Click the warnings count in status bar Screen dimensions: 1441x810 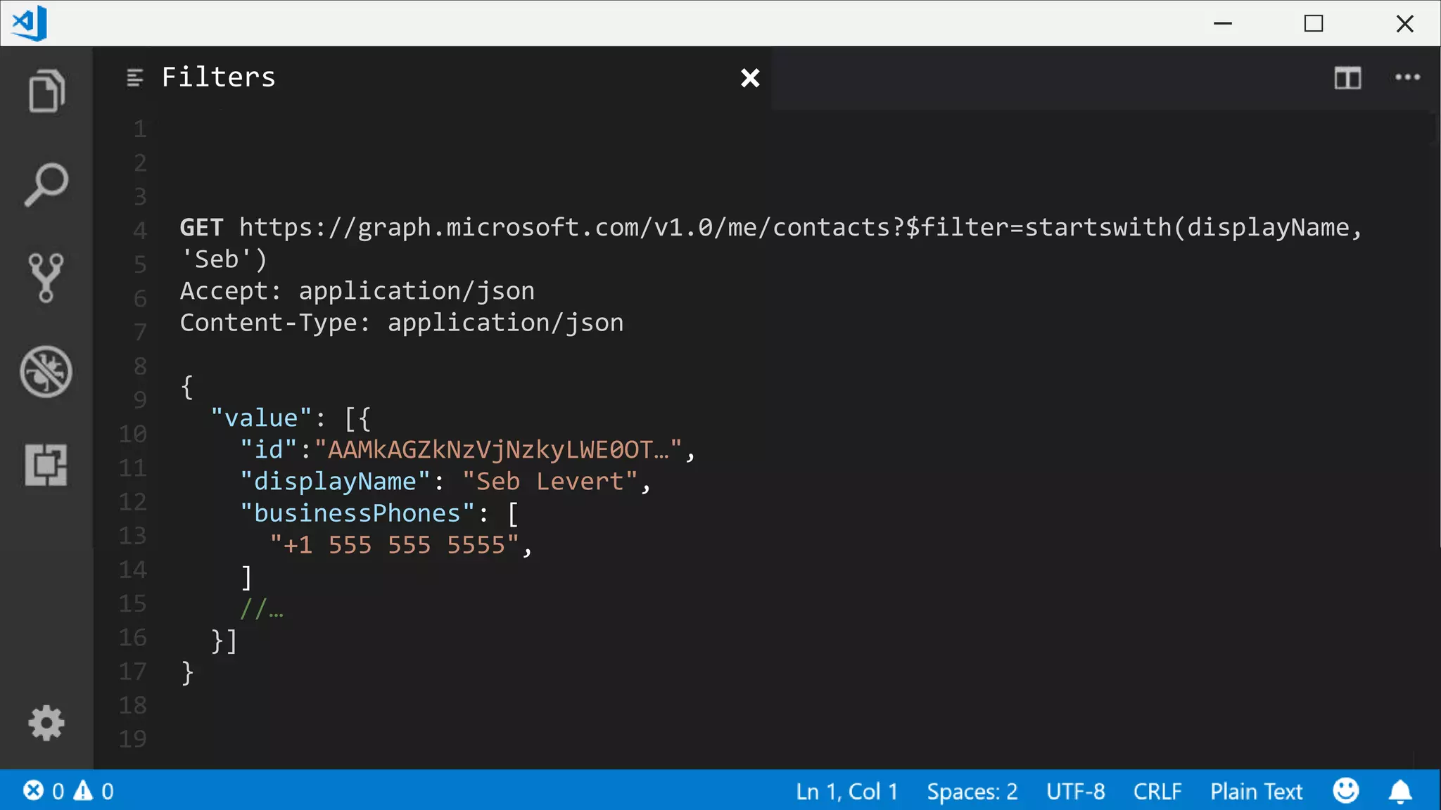pos(94,791)
